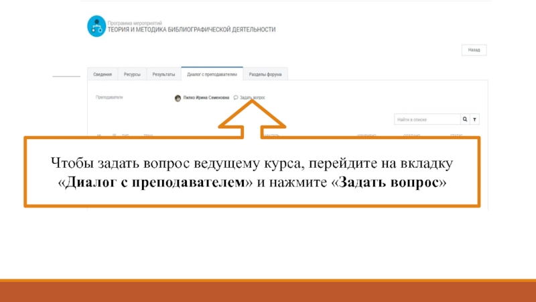Click the course title Теория и методика библиографической деятельности
The height and width of the screenshot is (302, 536).
[192, 30]
